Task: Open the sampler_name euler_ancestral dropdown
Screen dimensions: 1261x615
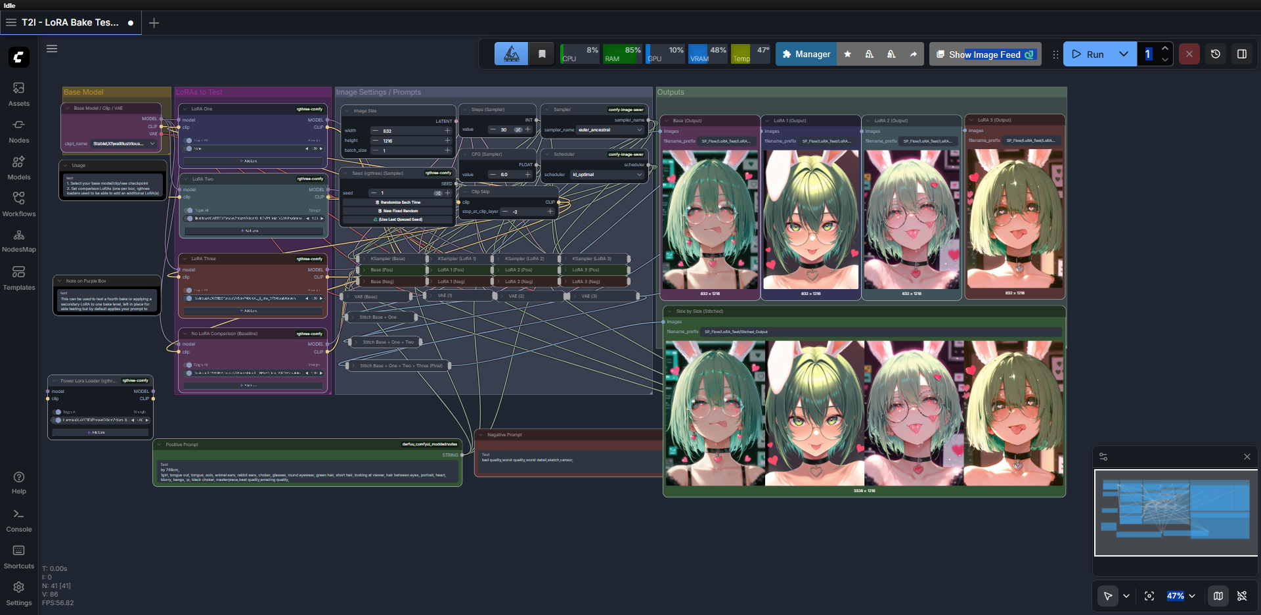Action: click(x=610, y=129)
